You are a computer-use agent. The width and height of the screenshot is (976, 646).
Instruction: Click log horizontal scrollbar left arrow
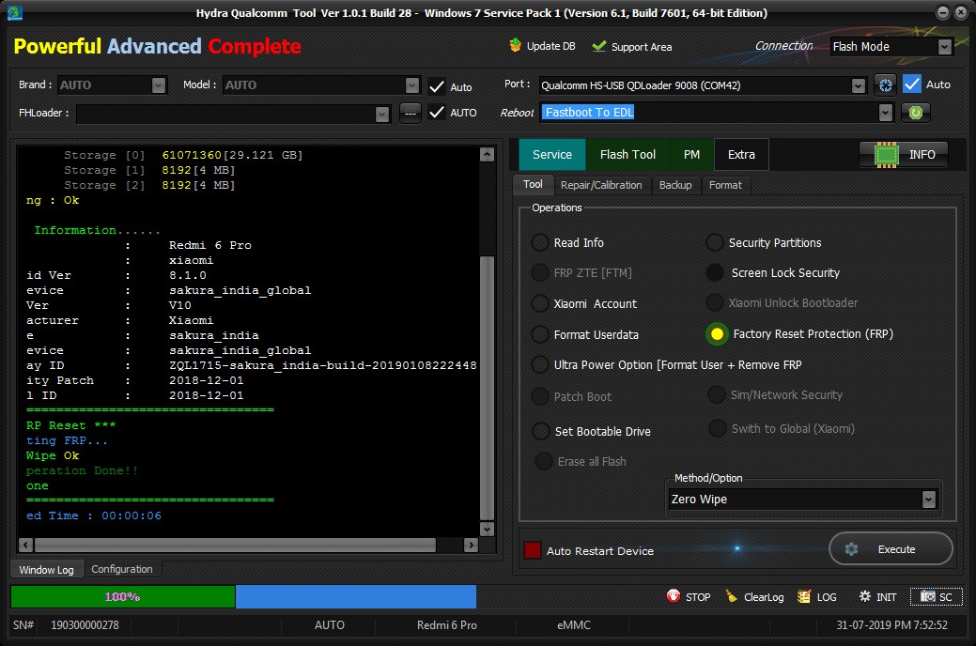click(x=25, y=546)
